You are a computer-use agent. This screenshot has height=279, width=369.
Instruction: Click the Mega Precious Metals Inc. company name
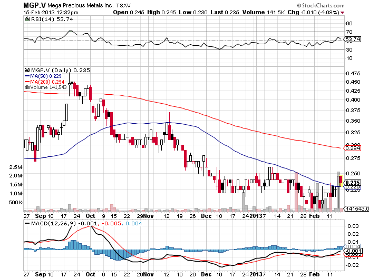pos(81,5)
